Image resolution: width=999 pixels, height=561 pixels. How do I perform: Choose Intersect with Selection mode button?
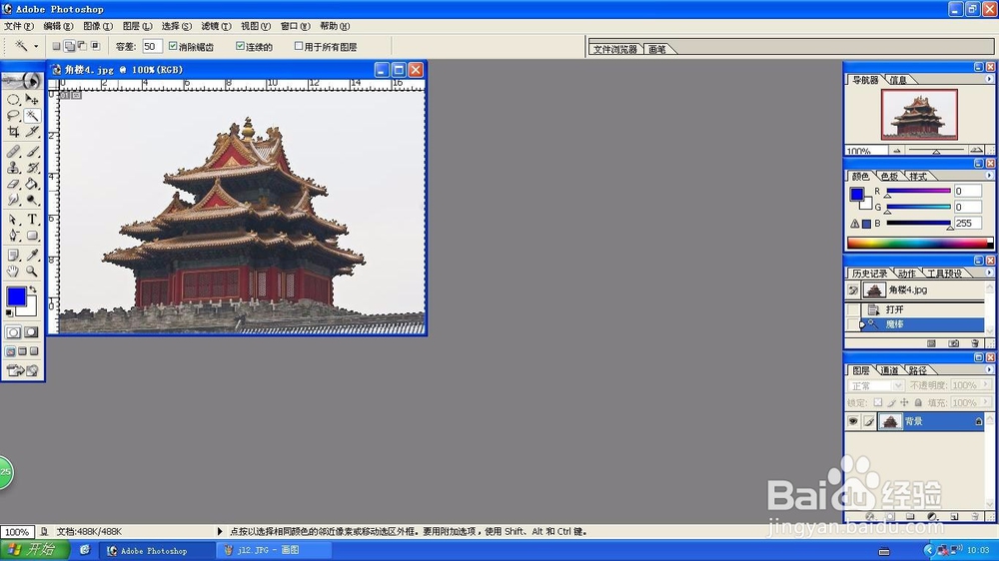96,47
